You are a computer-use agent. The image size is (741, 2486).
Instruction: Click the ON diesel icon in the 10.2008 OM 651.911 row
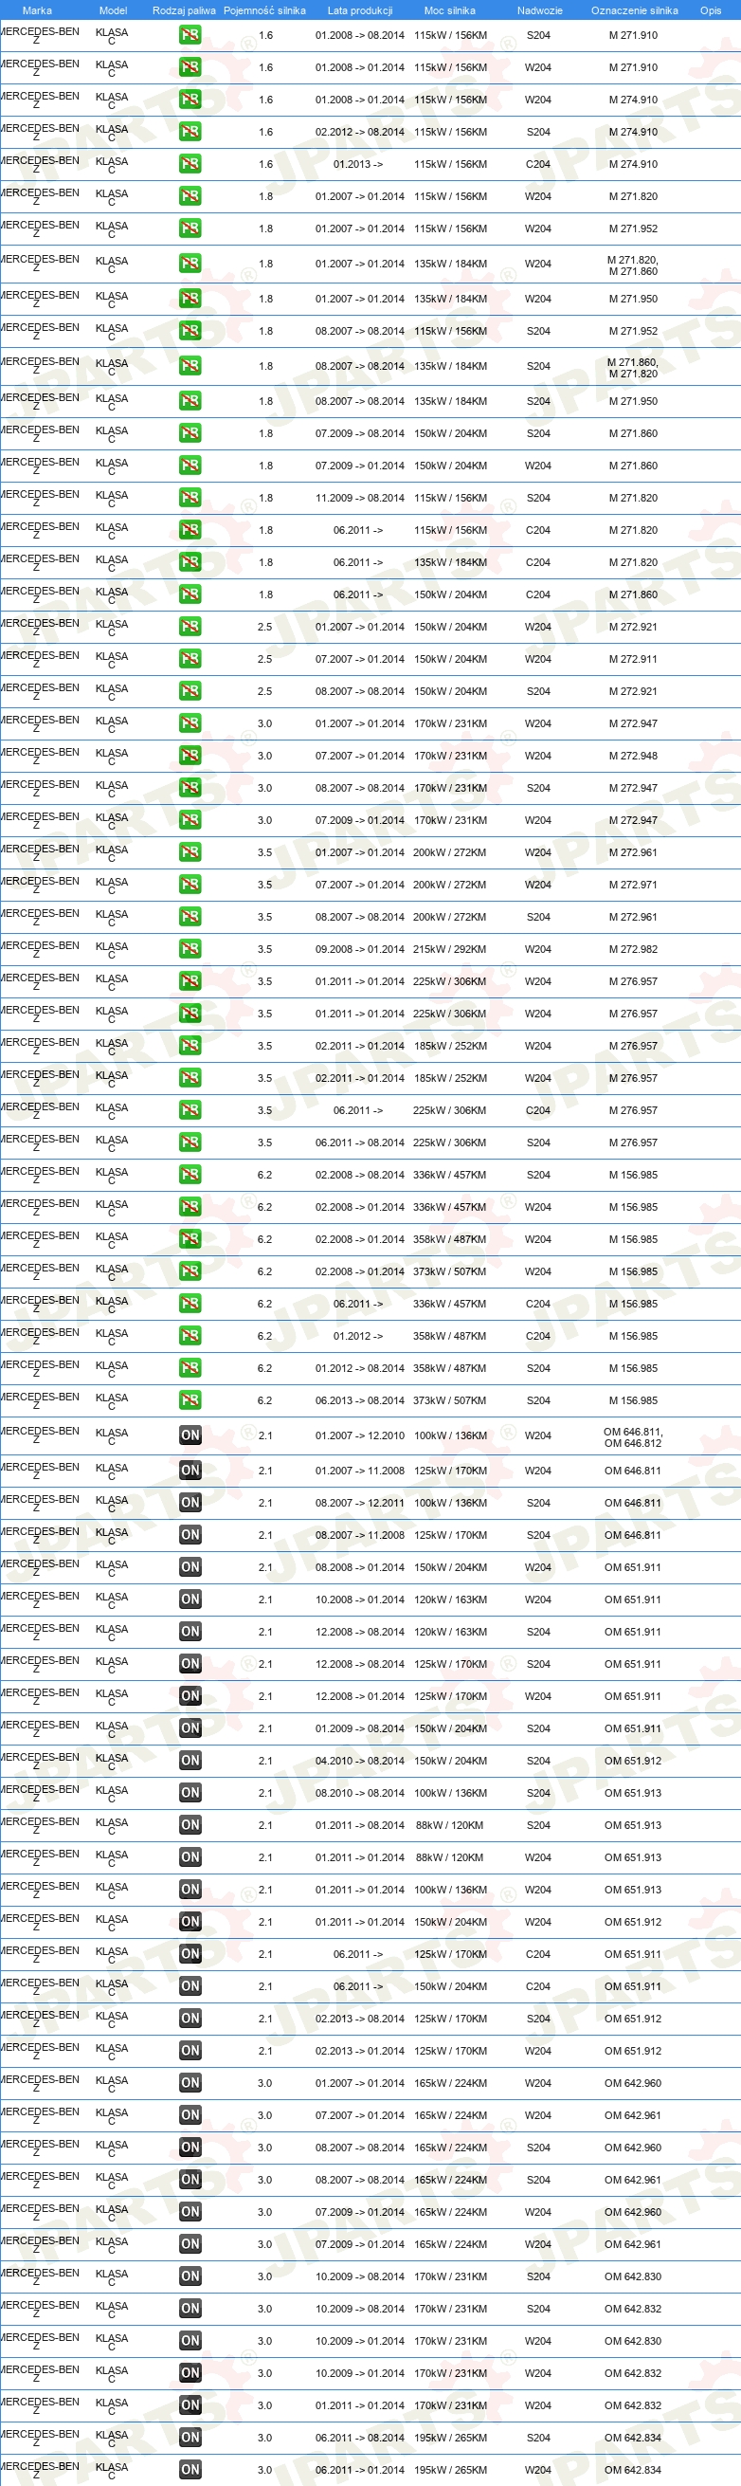(x=190, y=1600)
